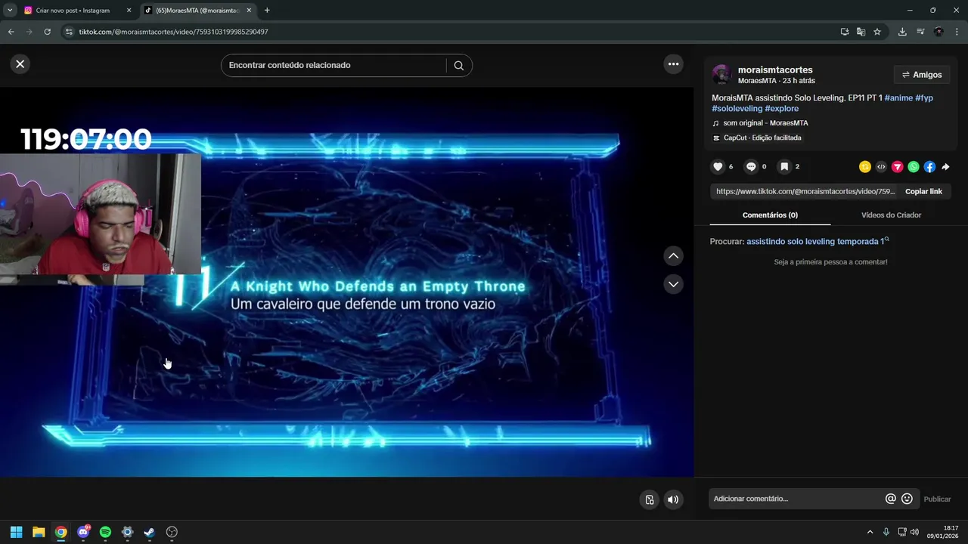Screen dimensions: 968x544
Task: Open the #explore hashtag
Action: click(781, 109)
